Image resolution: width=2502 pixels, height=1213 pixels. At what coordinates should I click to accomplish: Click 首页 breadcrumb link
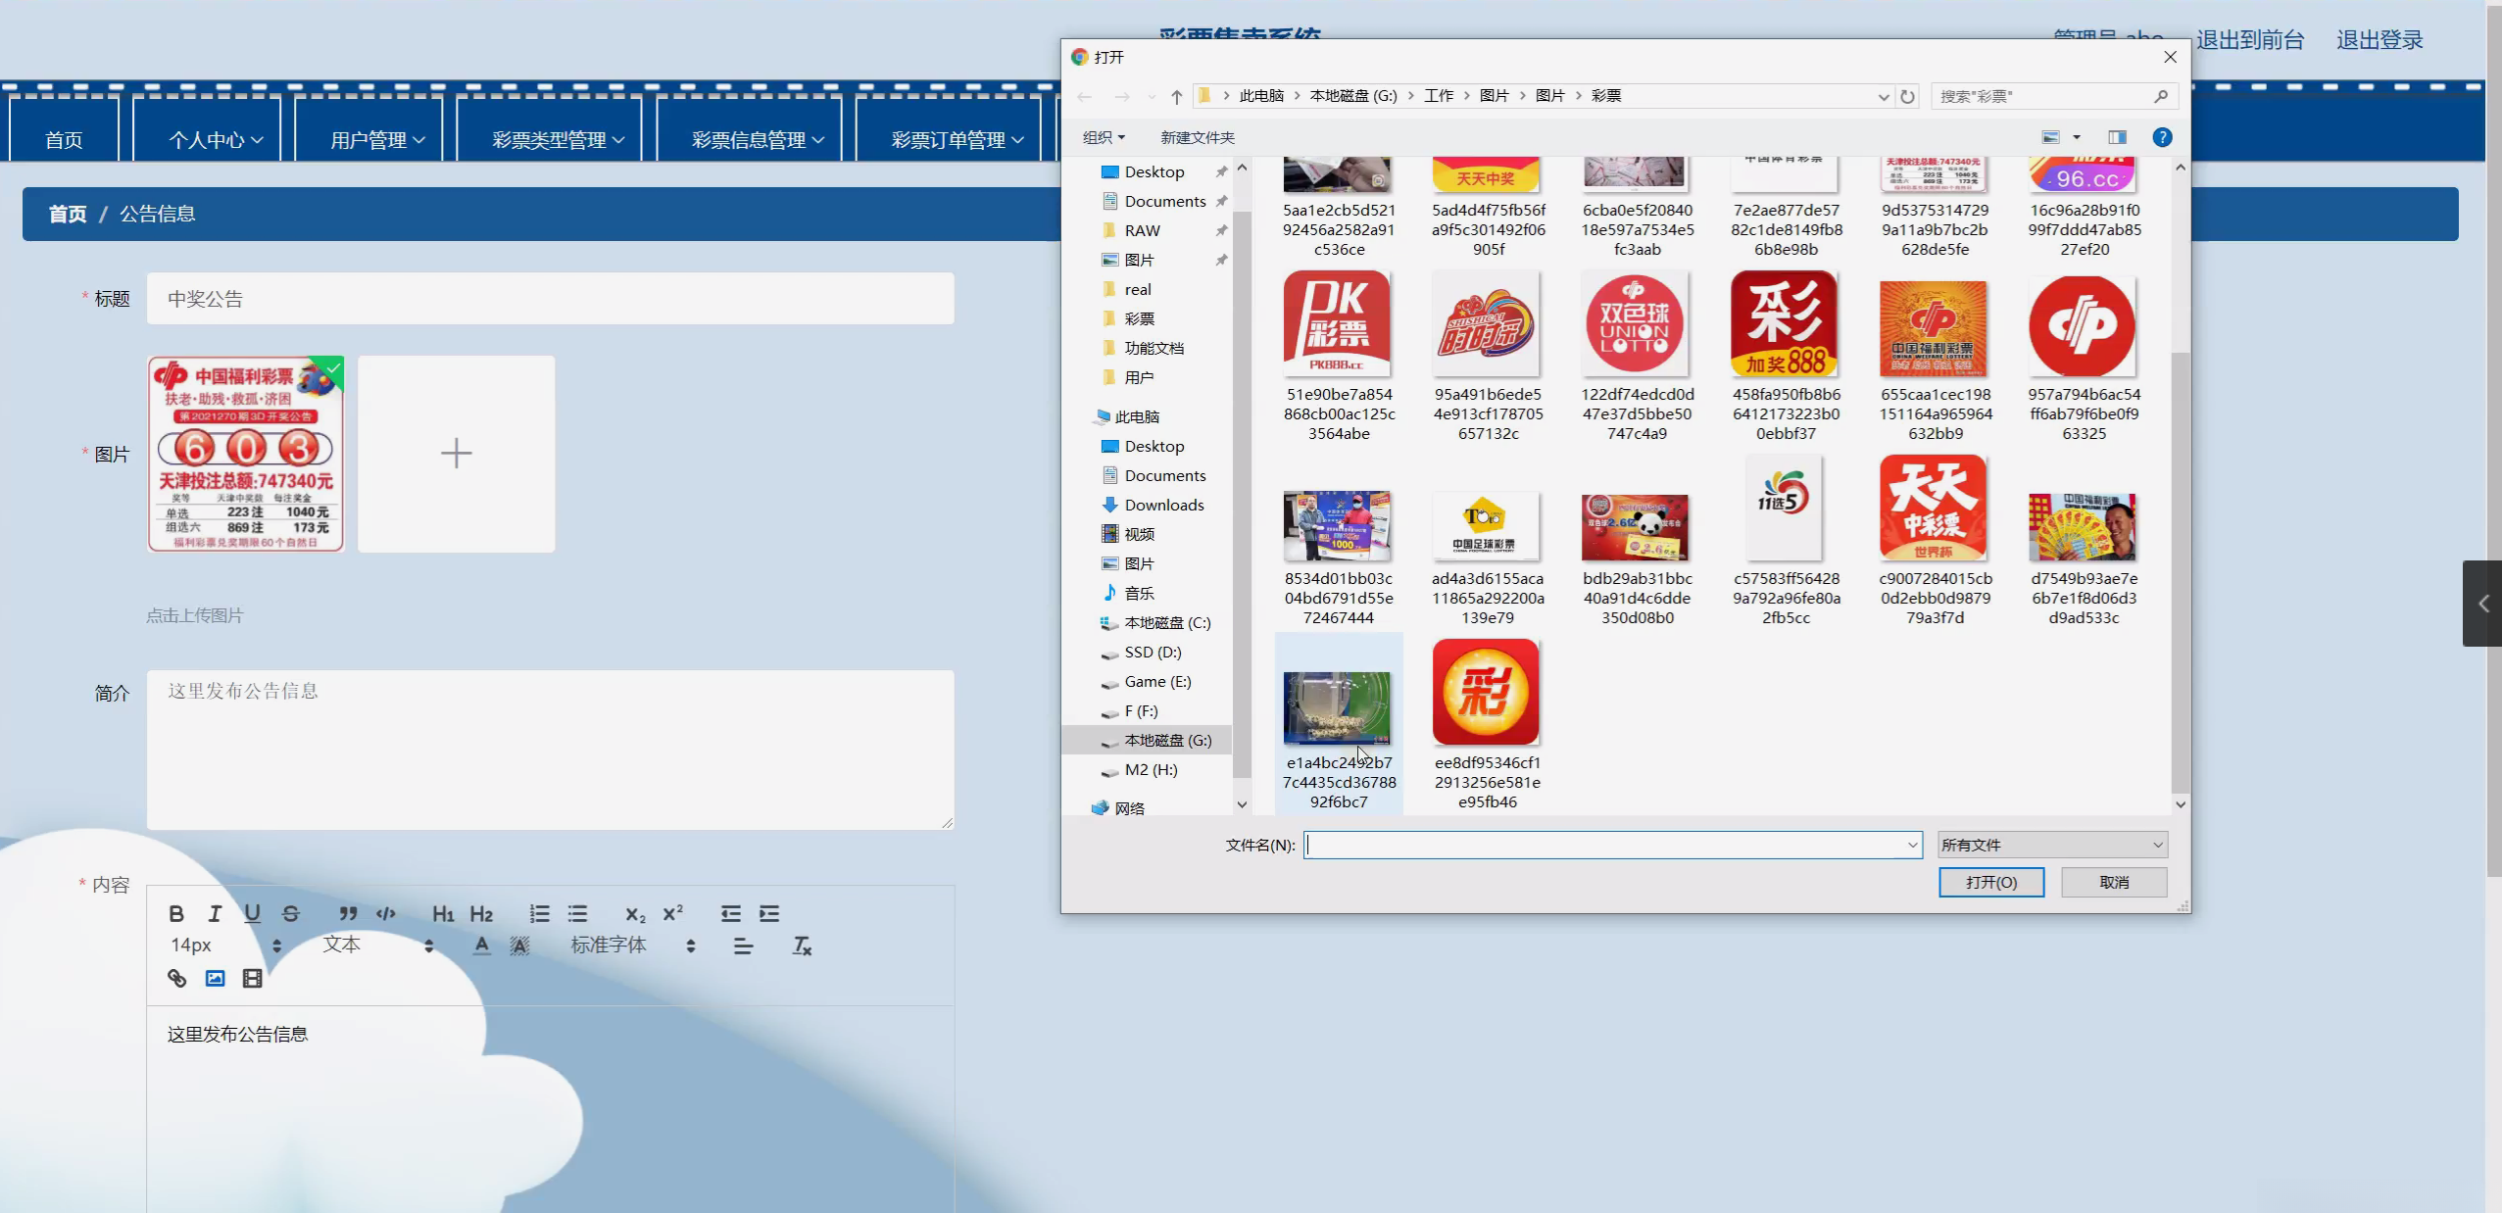click(68, 214)
